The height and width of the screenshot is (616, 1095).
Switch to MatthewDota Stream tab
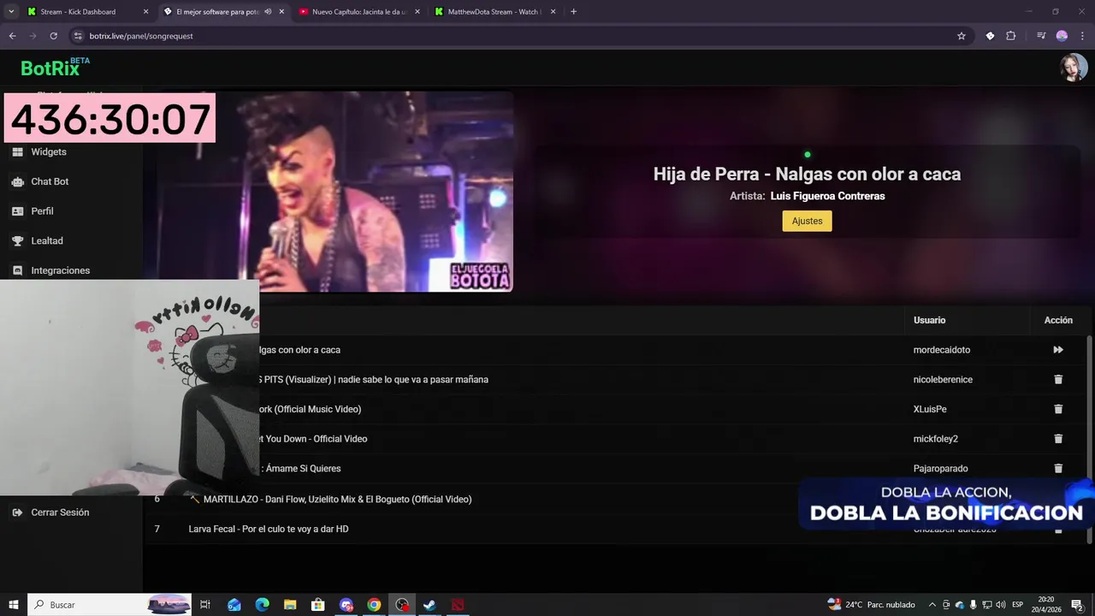[494, 12]
